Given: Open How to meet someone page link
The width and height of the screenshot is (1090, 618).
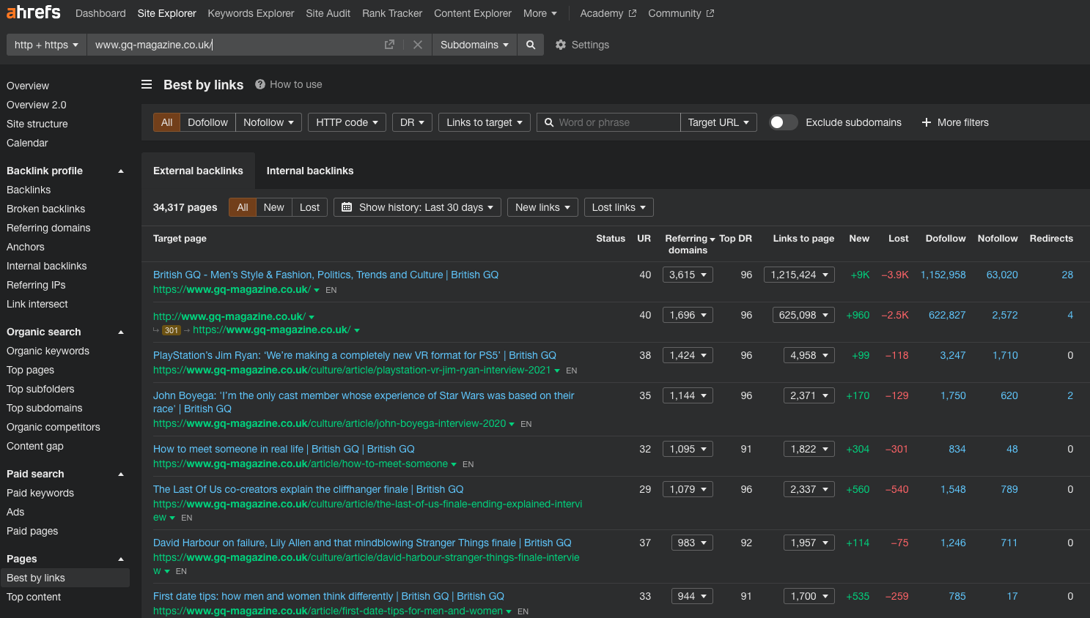Looking at the screenshot, I should point(284,449).
